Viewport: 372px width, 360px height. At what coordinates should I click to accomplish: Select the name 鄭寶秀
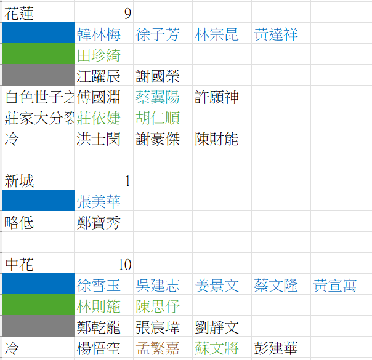[99, 223]
